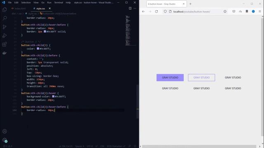264x148 pixels.
Task: Select the style.css editor tab
Action: 40,8
